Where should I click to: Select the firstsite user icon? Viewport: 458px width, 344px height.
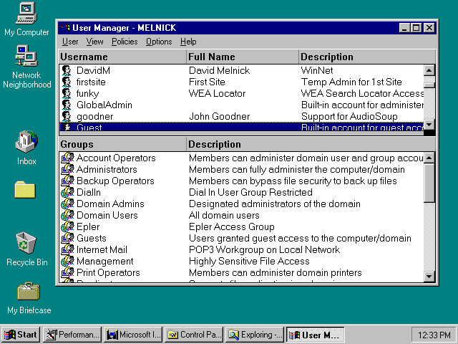click(67, 82)
